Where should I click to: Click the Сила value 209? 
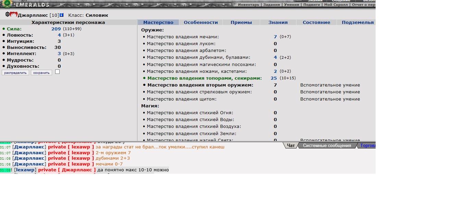[x=56, y=29]
